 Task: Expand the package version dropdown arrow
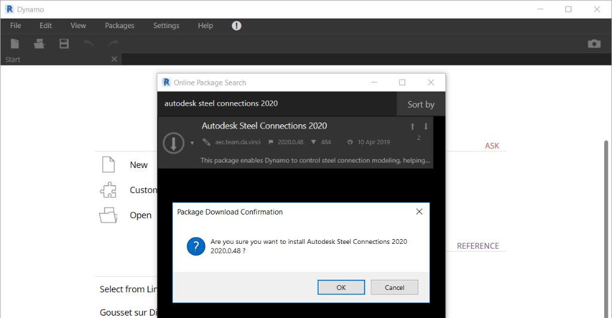(x=192, y=143)
